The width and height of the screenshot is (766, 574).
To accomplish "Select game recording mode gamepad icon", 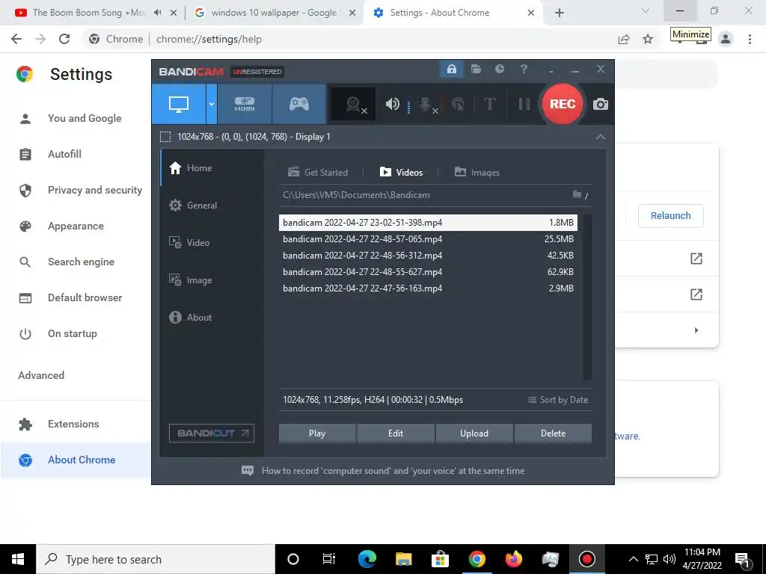I will click(x=299, y=104).
